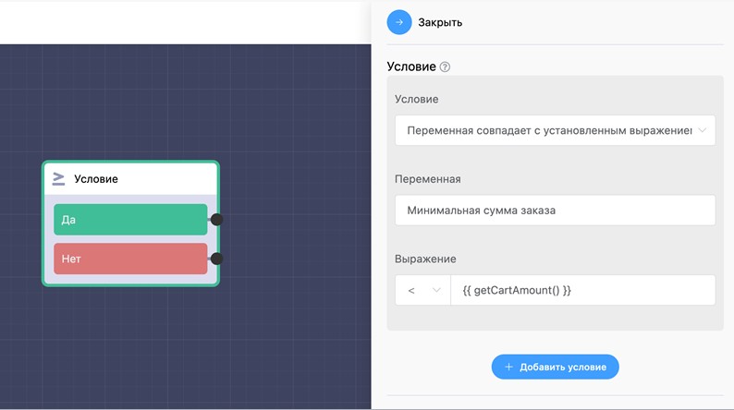
Task: Focus the Переменная input with Минимальная сумма заказа
Action: click(x=555, y=210)
